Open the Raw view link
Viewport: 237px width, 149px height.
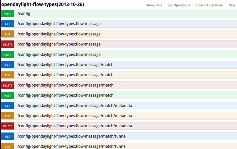[232, 5]
